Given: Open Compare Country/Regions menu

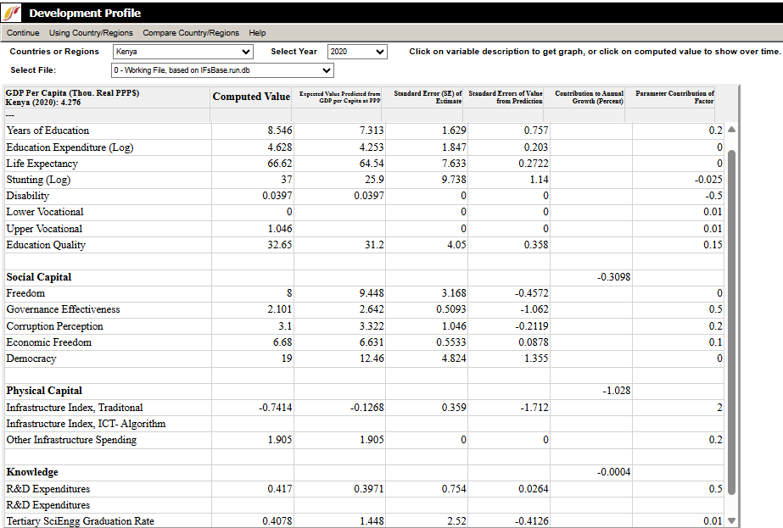Looking at the screenshot, I should pyautogui.click(x=191, y=33).
